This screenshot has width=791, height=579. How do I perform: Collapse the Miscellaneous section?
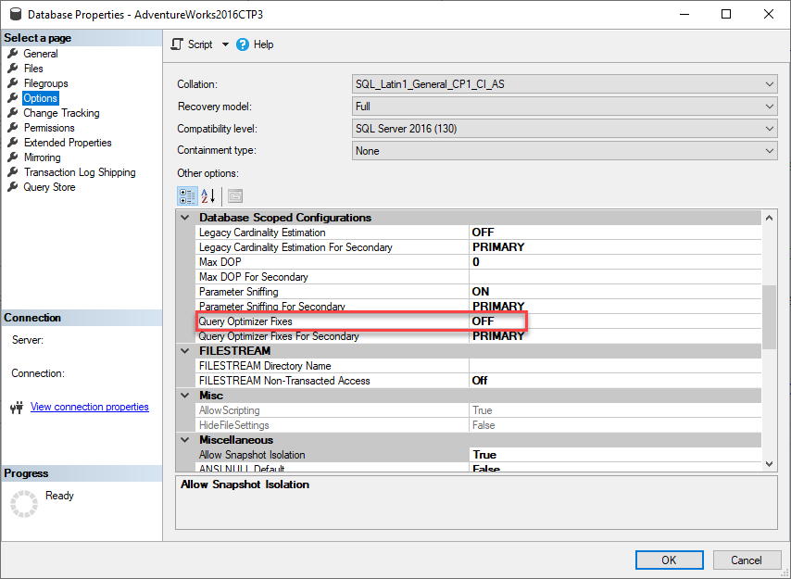185,440
